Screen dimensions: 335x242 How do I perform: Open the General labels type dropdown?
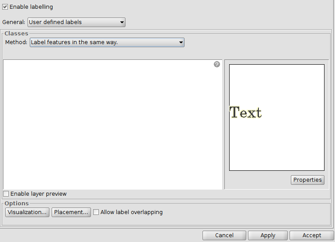tap(76, 22)
